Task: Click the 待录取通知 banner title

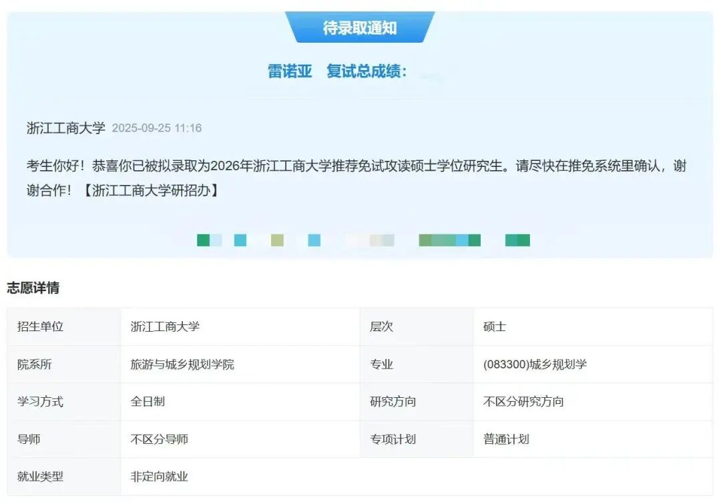Action: click(360, 28)
